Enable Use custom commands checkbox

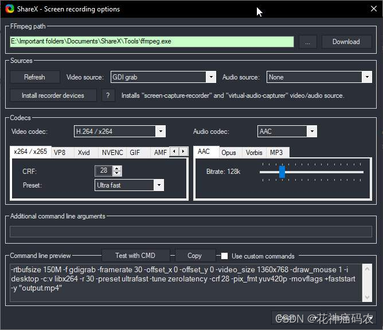225,256
